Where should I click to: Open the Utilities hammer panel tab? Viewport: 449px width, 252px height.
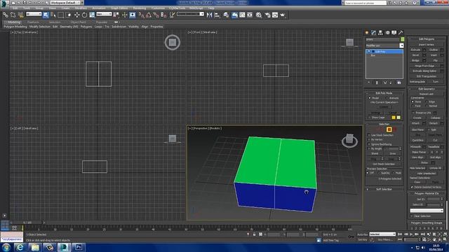click(x=401, y=33)
